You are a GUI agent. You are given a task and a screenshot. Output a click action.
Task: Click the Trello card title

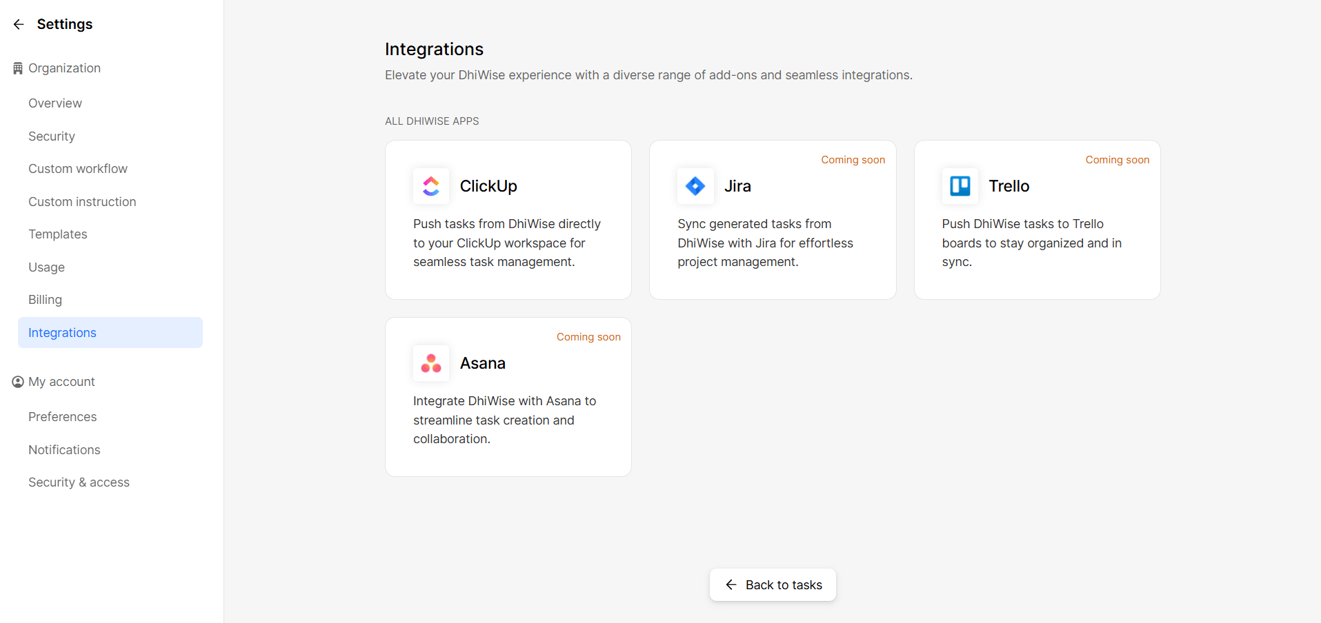(x=1009, y=186)
